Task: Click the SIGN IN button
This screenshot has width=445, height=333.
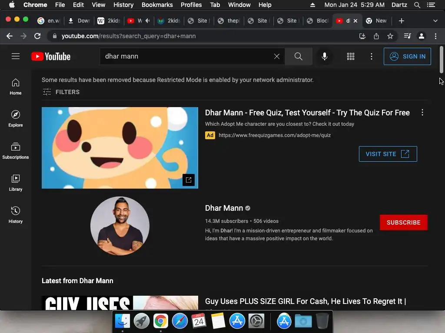Action: [407, 56]
